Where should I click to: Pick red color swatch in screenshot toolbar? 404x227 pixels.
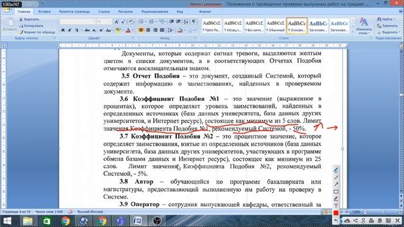click(x=336, y=213)
